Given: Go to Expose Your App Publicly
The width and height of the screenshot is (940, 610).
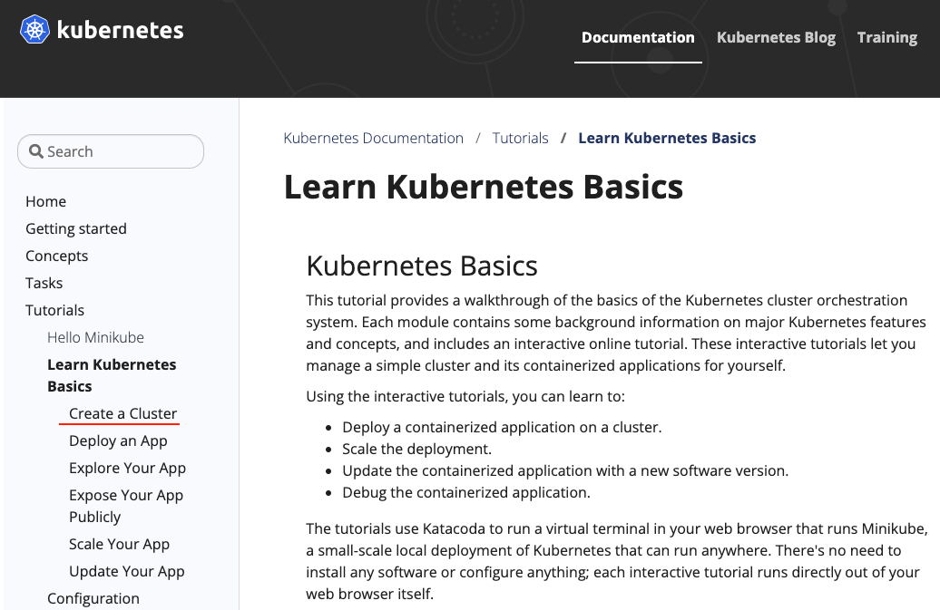Looking at the screenshot, I should (125, 506).
